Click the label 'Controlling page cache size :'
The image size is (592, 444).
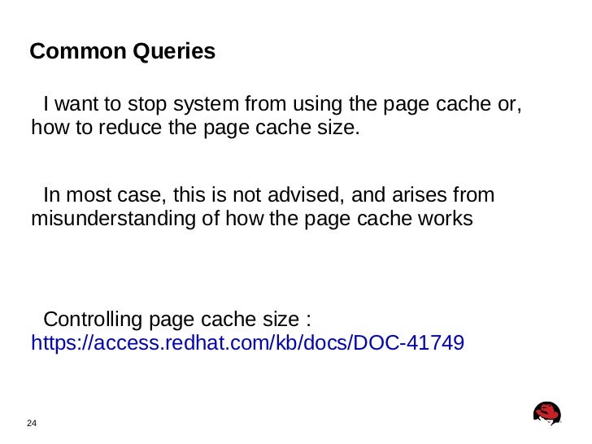click(177, 320)
